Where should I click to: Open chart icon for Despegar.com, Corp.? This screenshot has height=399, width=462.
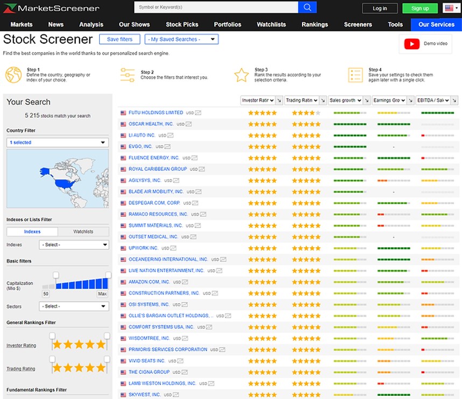coord(195,203)
